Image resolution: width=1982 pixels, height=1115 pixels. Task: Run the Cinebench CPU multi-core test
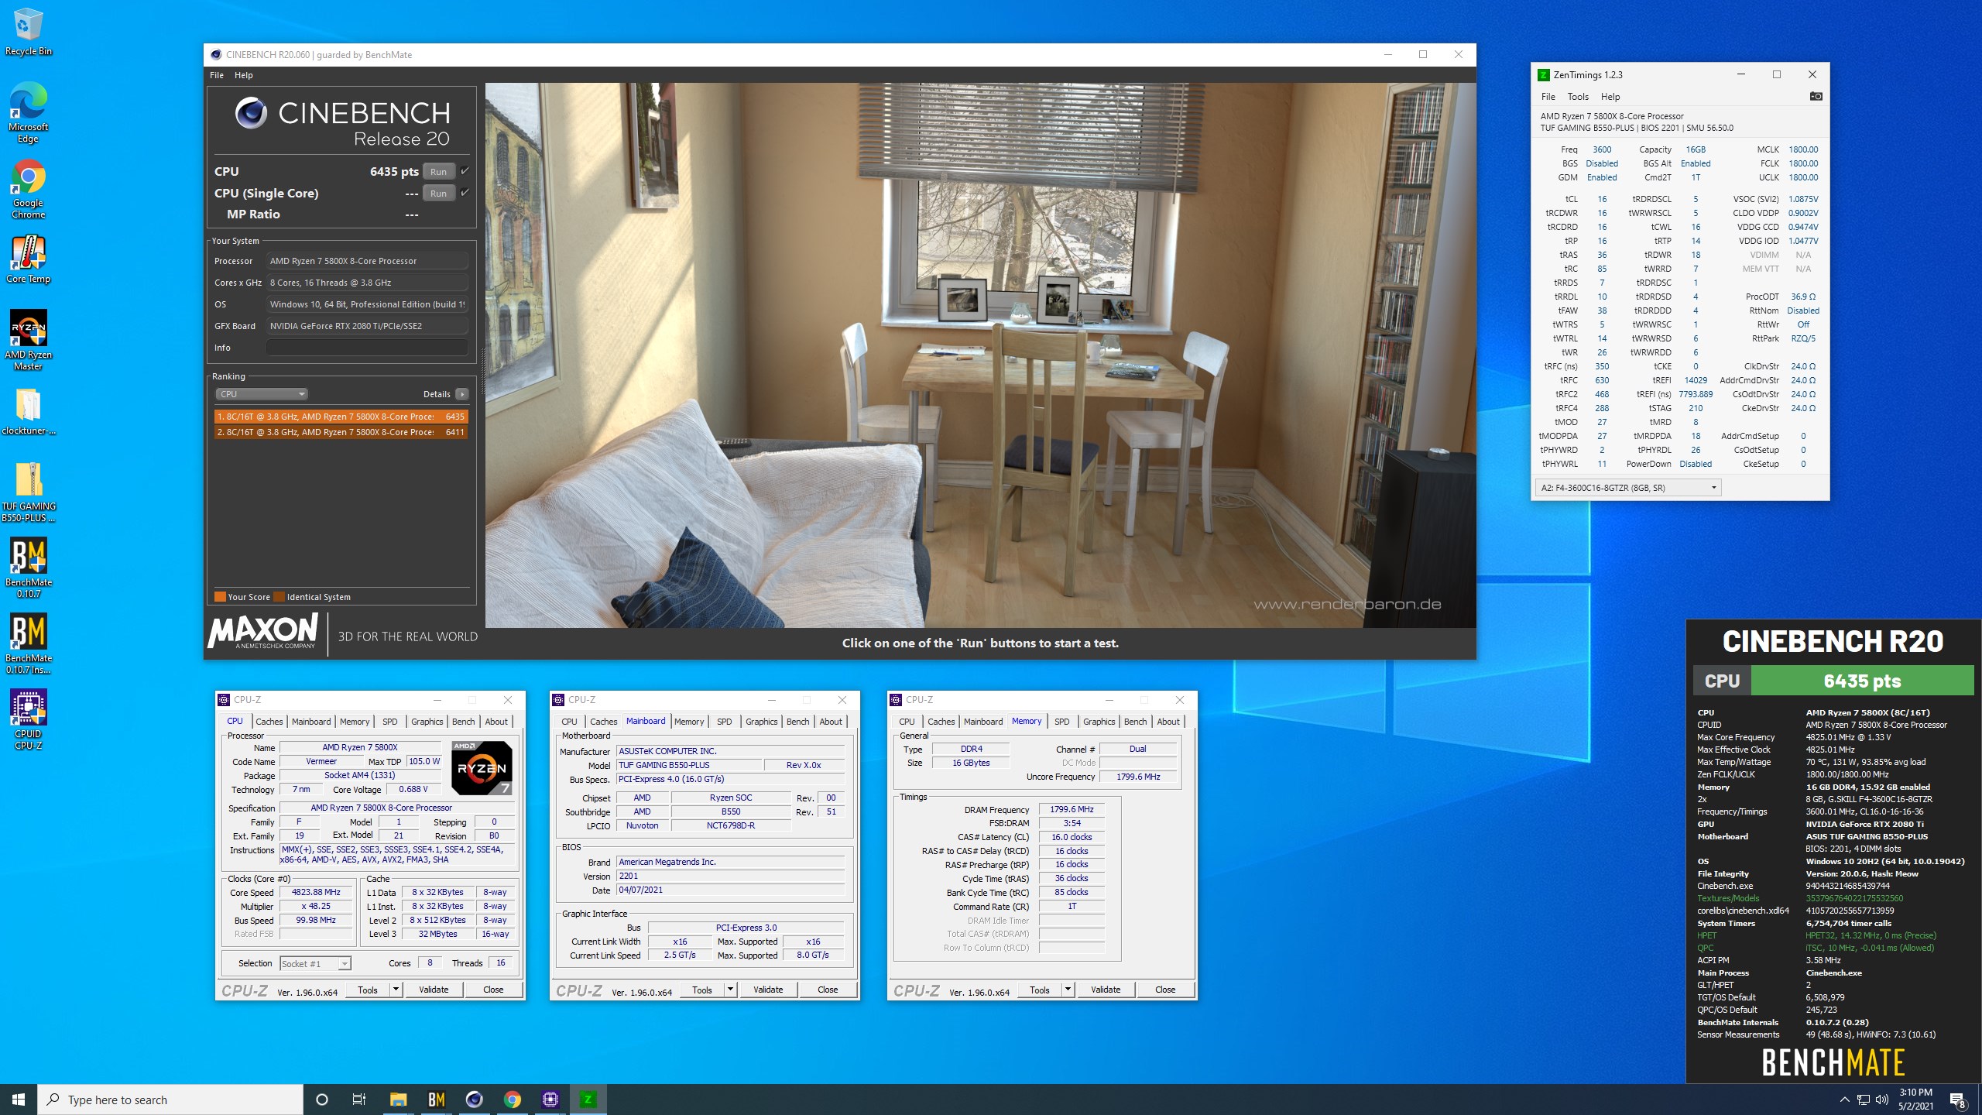tap(439, 171)
